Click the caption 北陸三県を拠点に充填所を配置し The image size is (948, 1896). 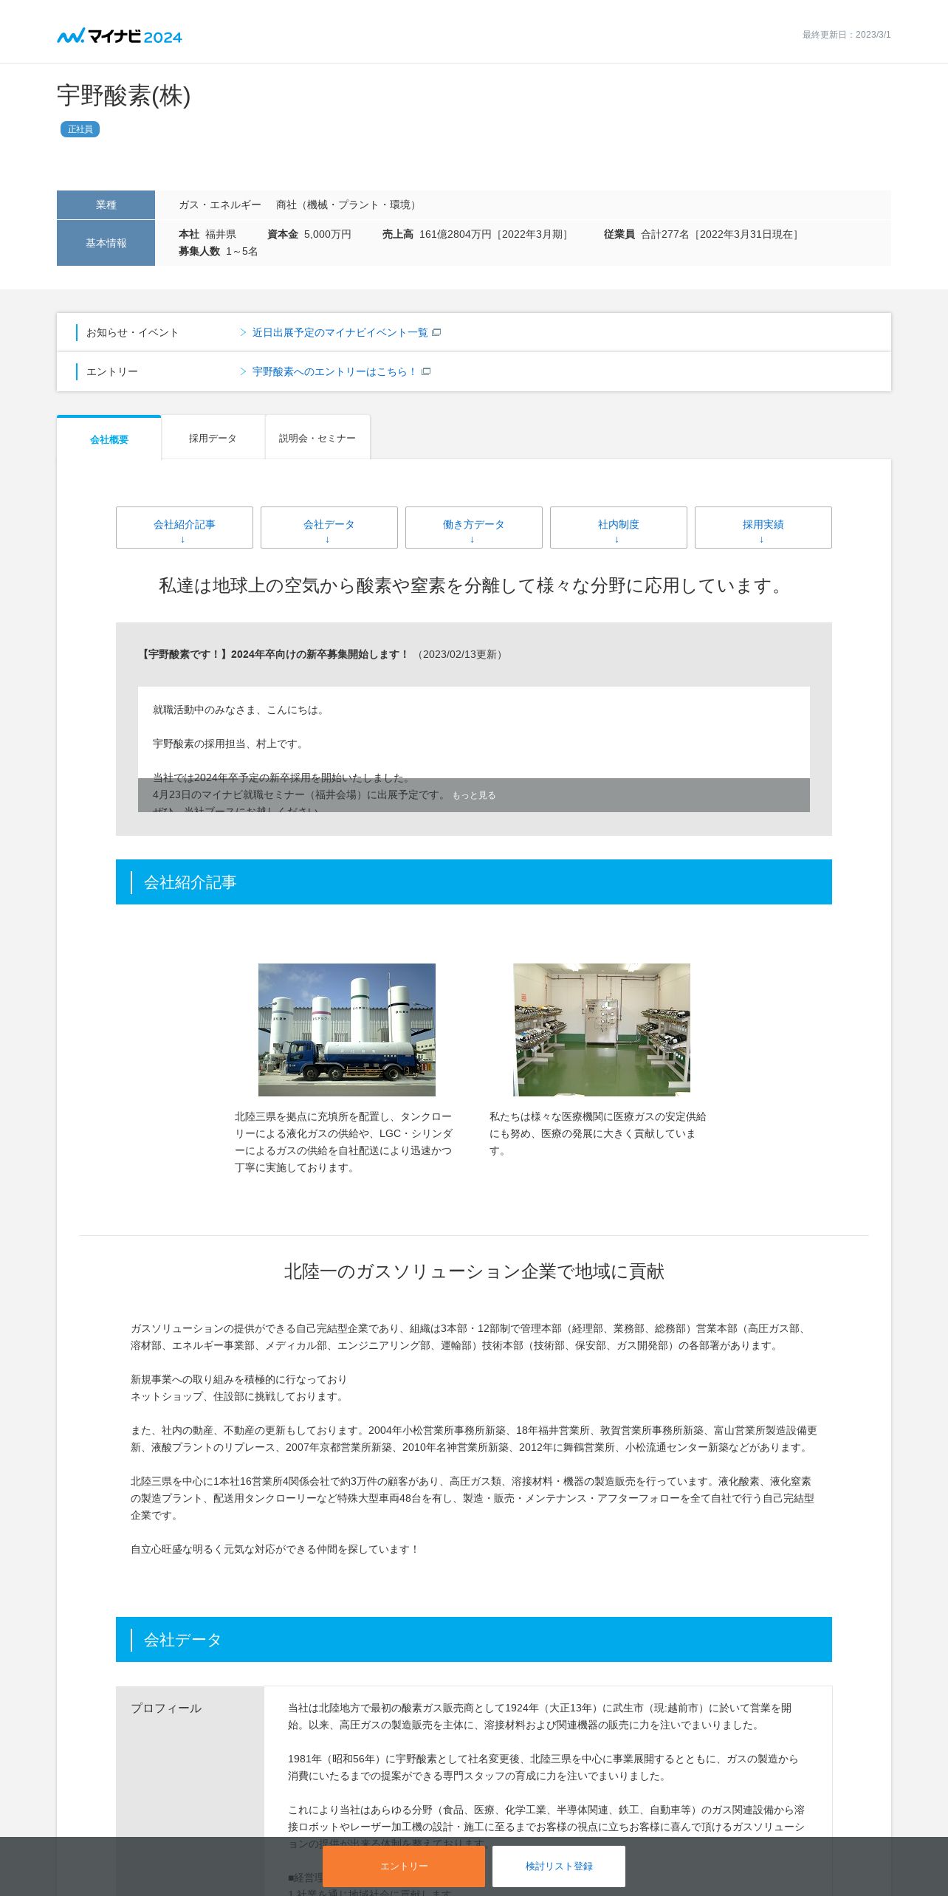point(343,1141)
